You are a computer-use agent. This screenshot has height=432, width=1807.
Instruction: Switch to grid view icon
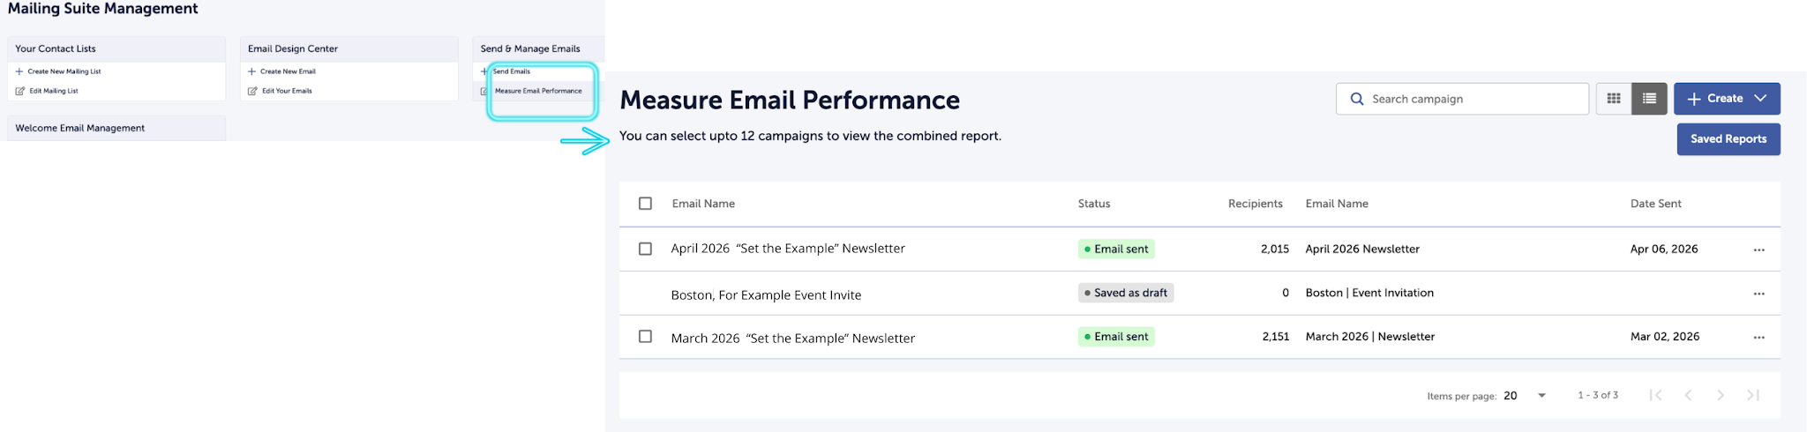[x=1614, y=99]
